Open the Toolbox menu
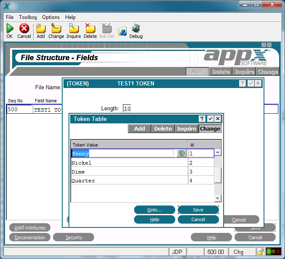The image size is (285, 259). (28, 17)
